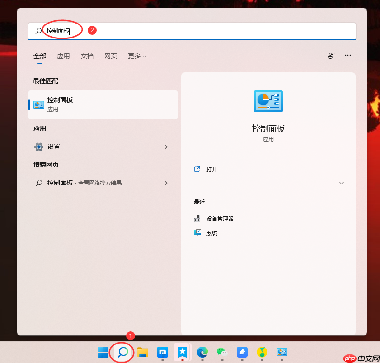This screenshot has height=363, width=380.
Task: Open the Windows Start menu button
Action: point(103,352)
